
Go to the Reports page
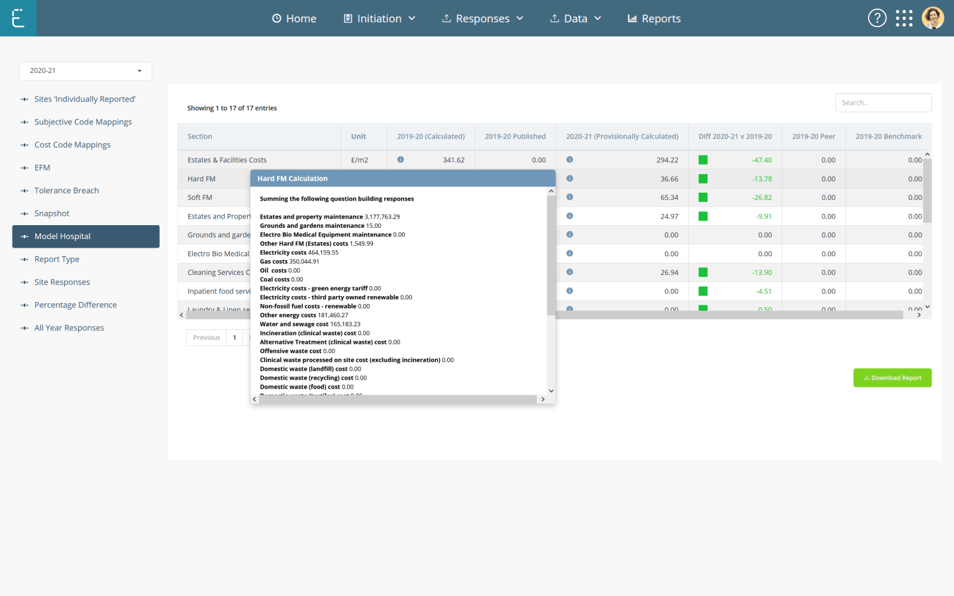click(654, 19)
